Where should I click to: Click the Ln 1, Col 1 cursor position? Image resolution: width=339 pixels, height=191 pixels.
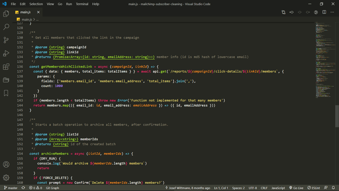[221, 188]
